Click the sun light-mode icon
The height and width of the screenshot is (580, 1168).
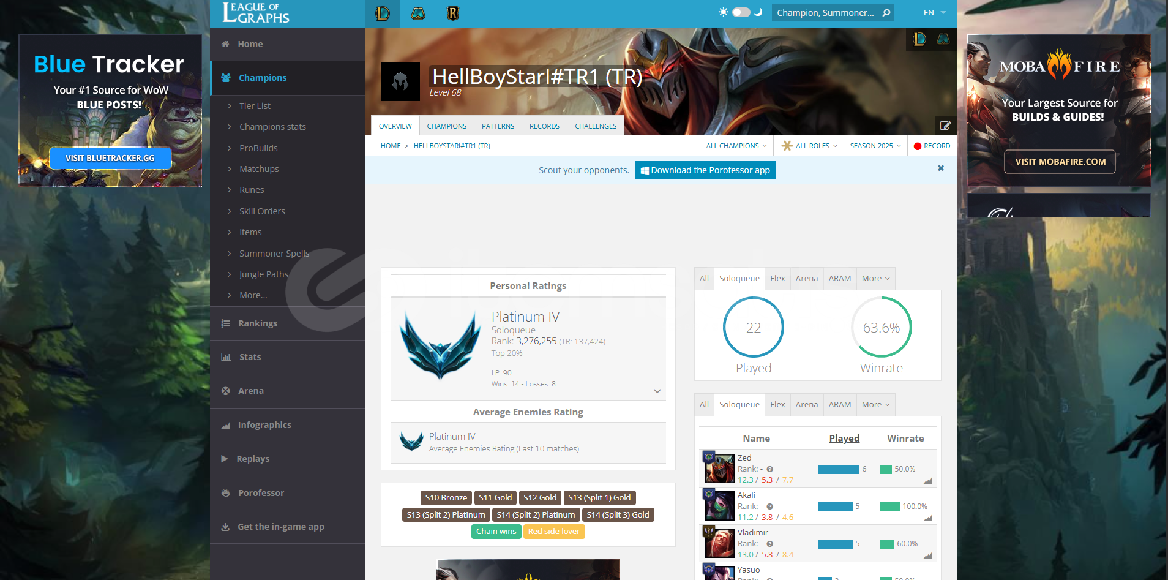coord(723,12)
